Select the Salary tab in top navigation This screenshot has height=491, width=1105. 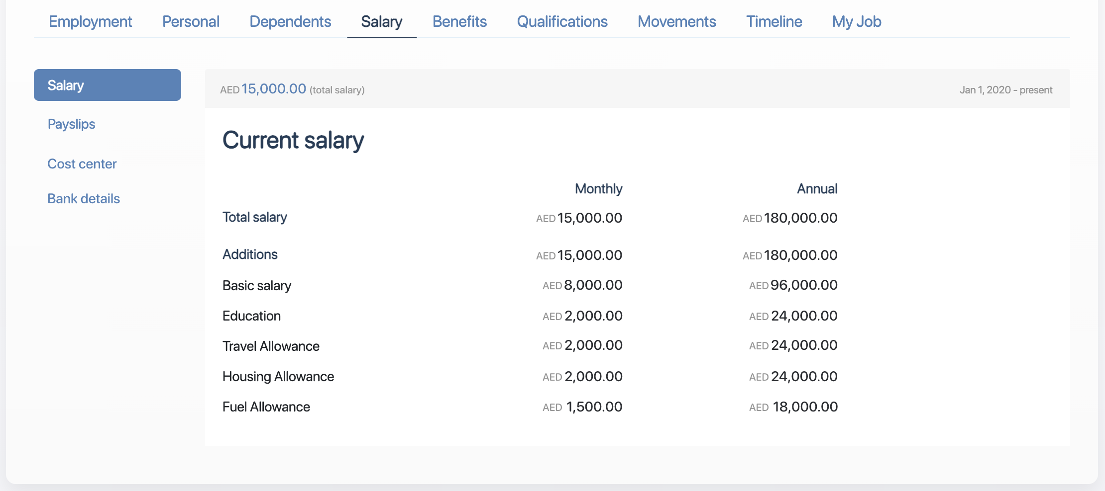tap(381, 21)
